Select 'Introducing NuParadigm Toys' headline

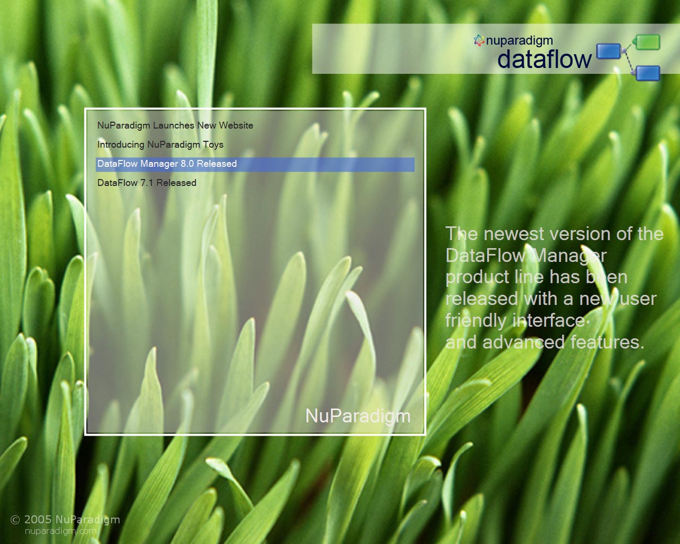160,144
